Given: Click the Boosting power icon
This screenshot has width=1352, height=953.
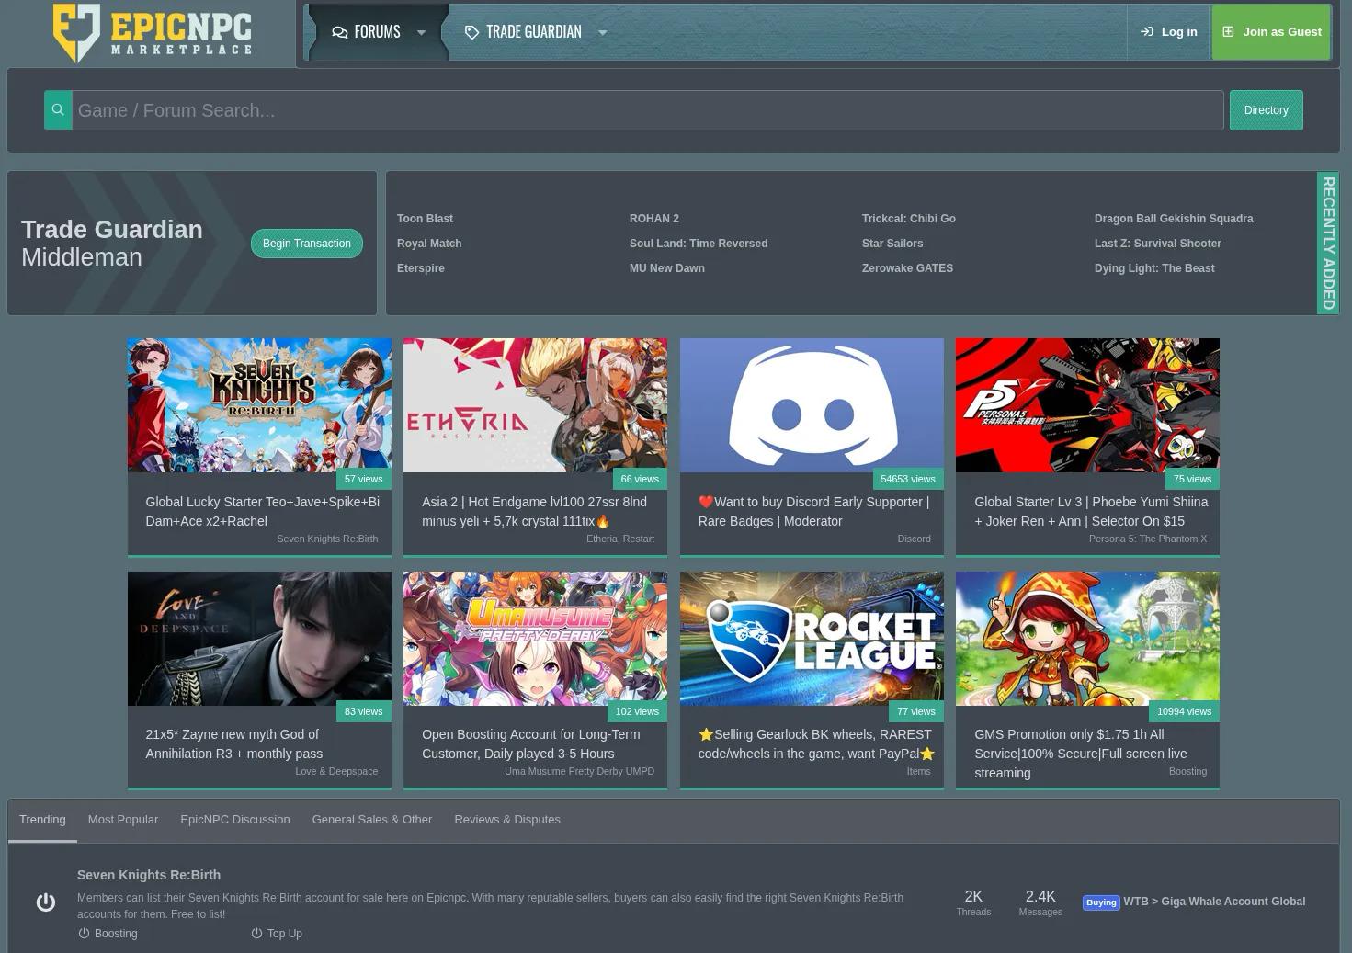Looking at the screenshot, I should [84, 934].
